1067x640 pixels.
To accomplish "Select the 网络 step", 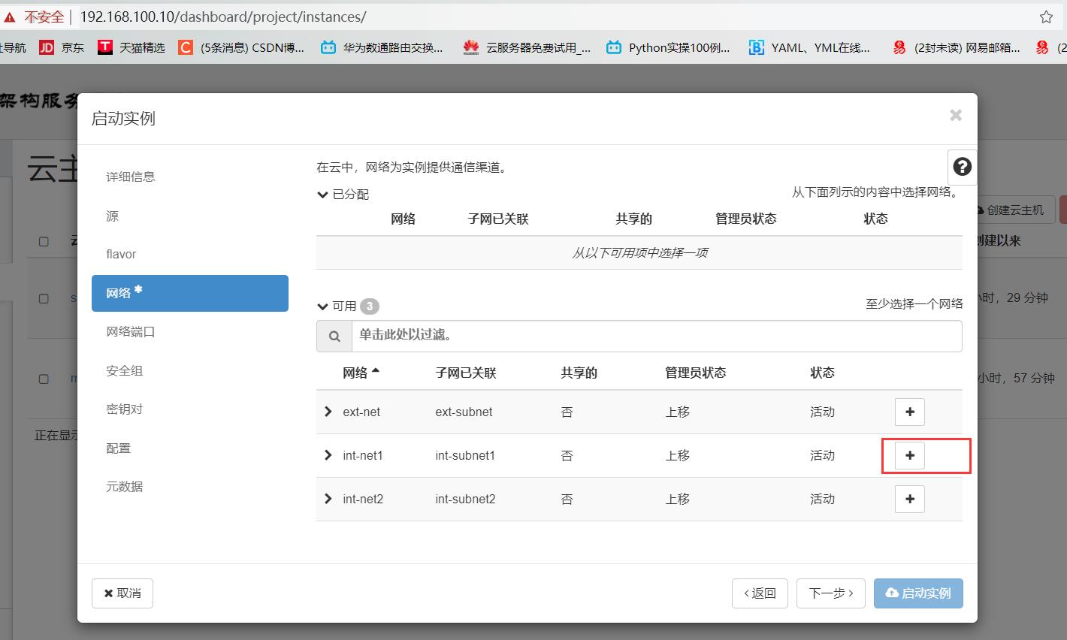I will tap(190, 293).
